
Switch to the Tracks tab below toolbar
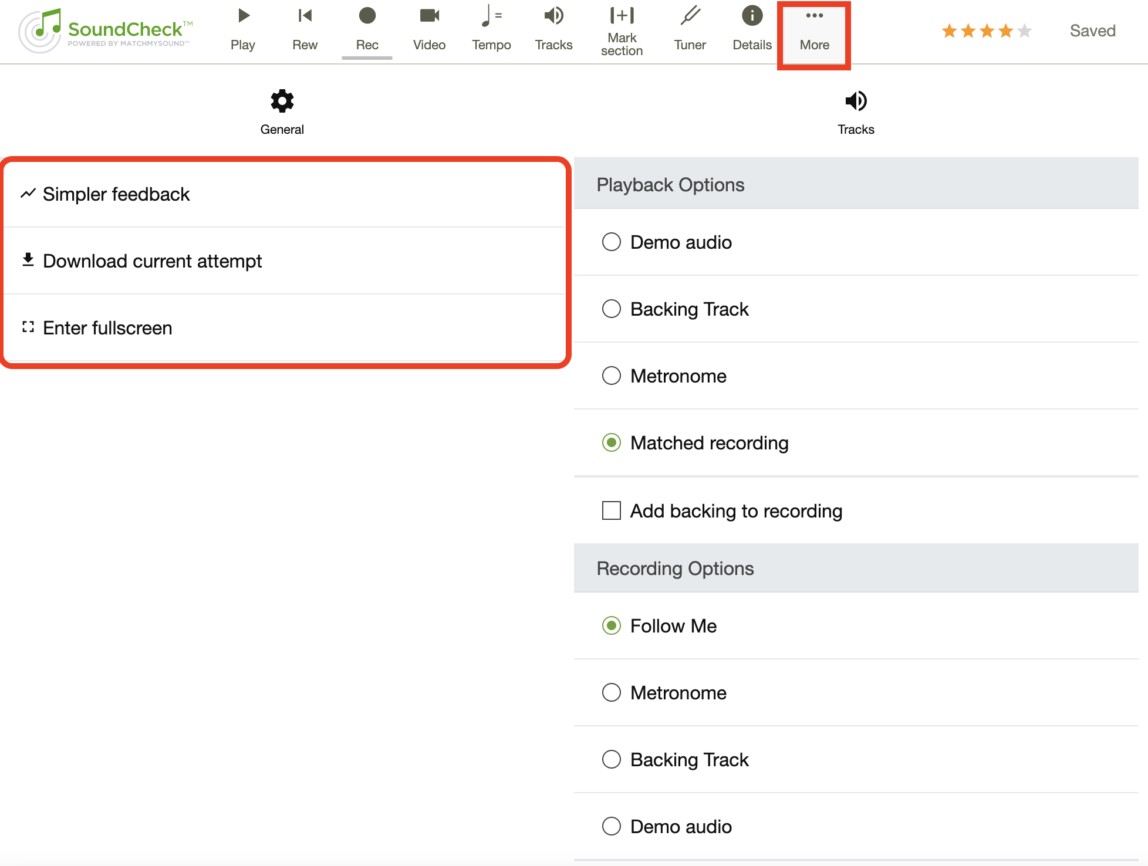856,113
